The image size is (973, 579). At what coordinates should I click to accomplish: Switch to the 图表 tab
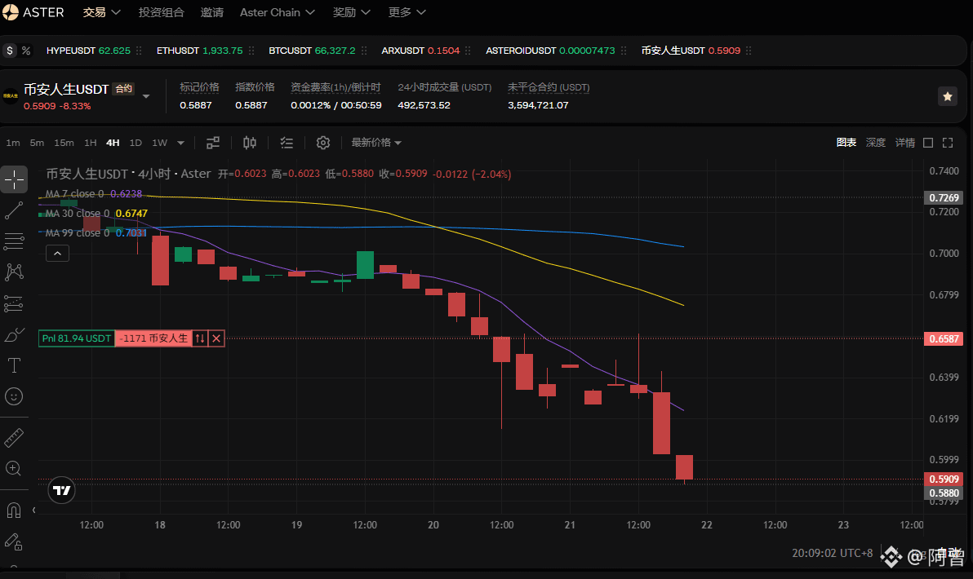point(846,143)
